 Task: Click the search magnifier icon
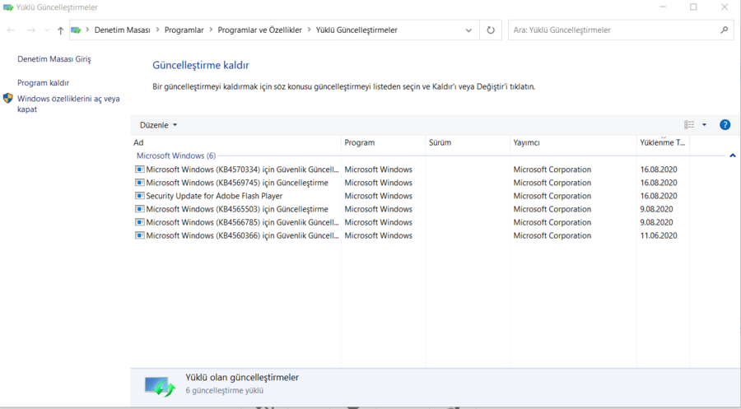(724, 30)
